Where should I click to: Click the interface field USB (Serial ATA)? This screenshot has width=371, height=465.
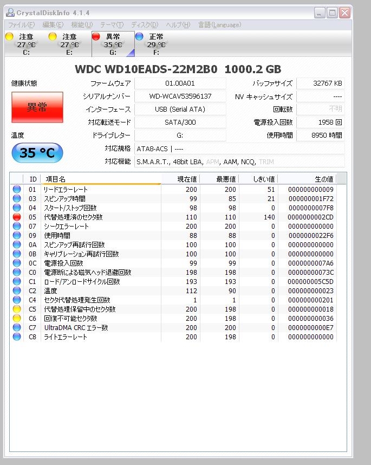pyautogui.click(x=180, y=109)
